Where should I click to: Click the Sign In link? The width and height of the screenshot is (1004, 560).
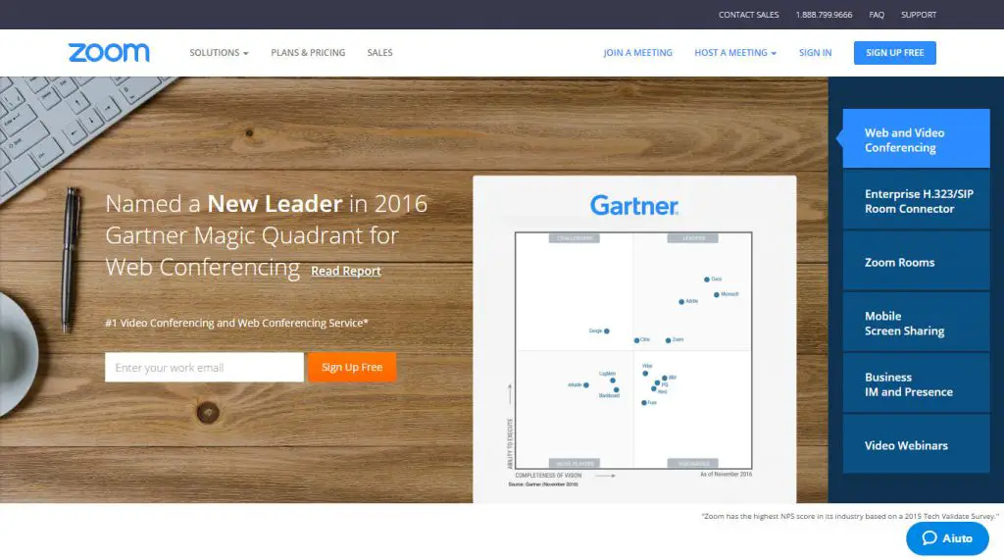click(x=815, y=53)
